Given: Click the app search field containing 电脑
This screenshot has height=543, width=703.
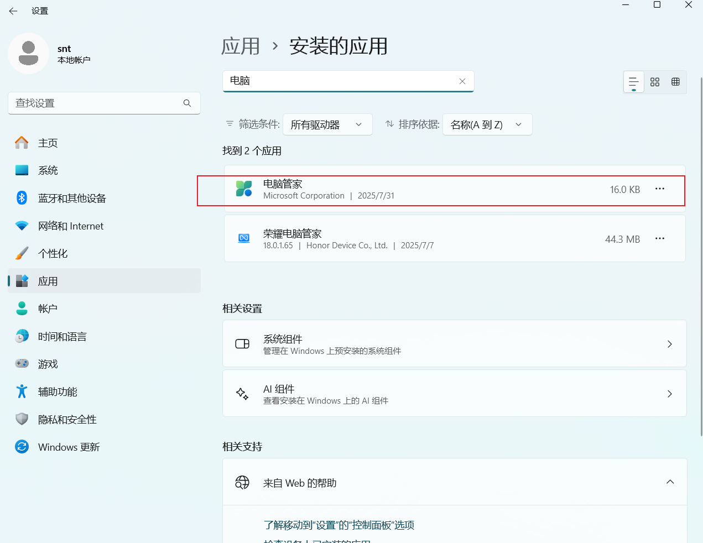Looking at the screenshot, I should tap(348, 81).
